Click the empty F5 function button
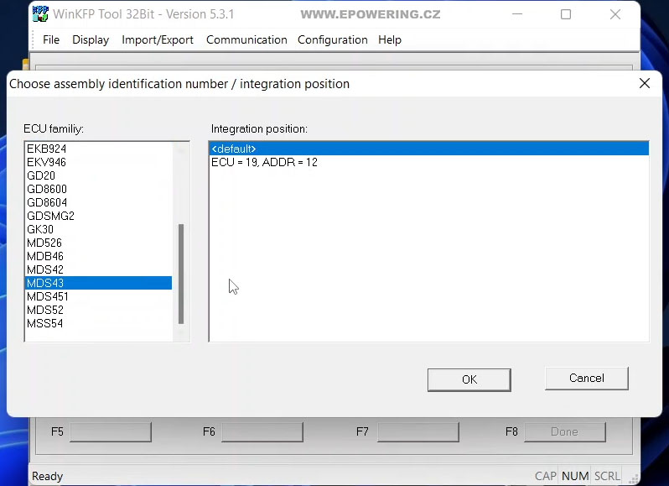Viewport: 669px width, 486px height. 111,431
